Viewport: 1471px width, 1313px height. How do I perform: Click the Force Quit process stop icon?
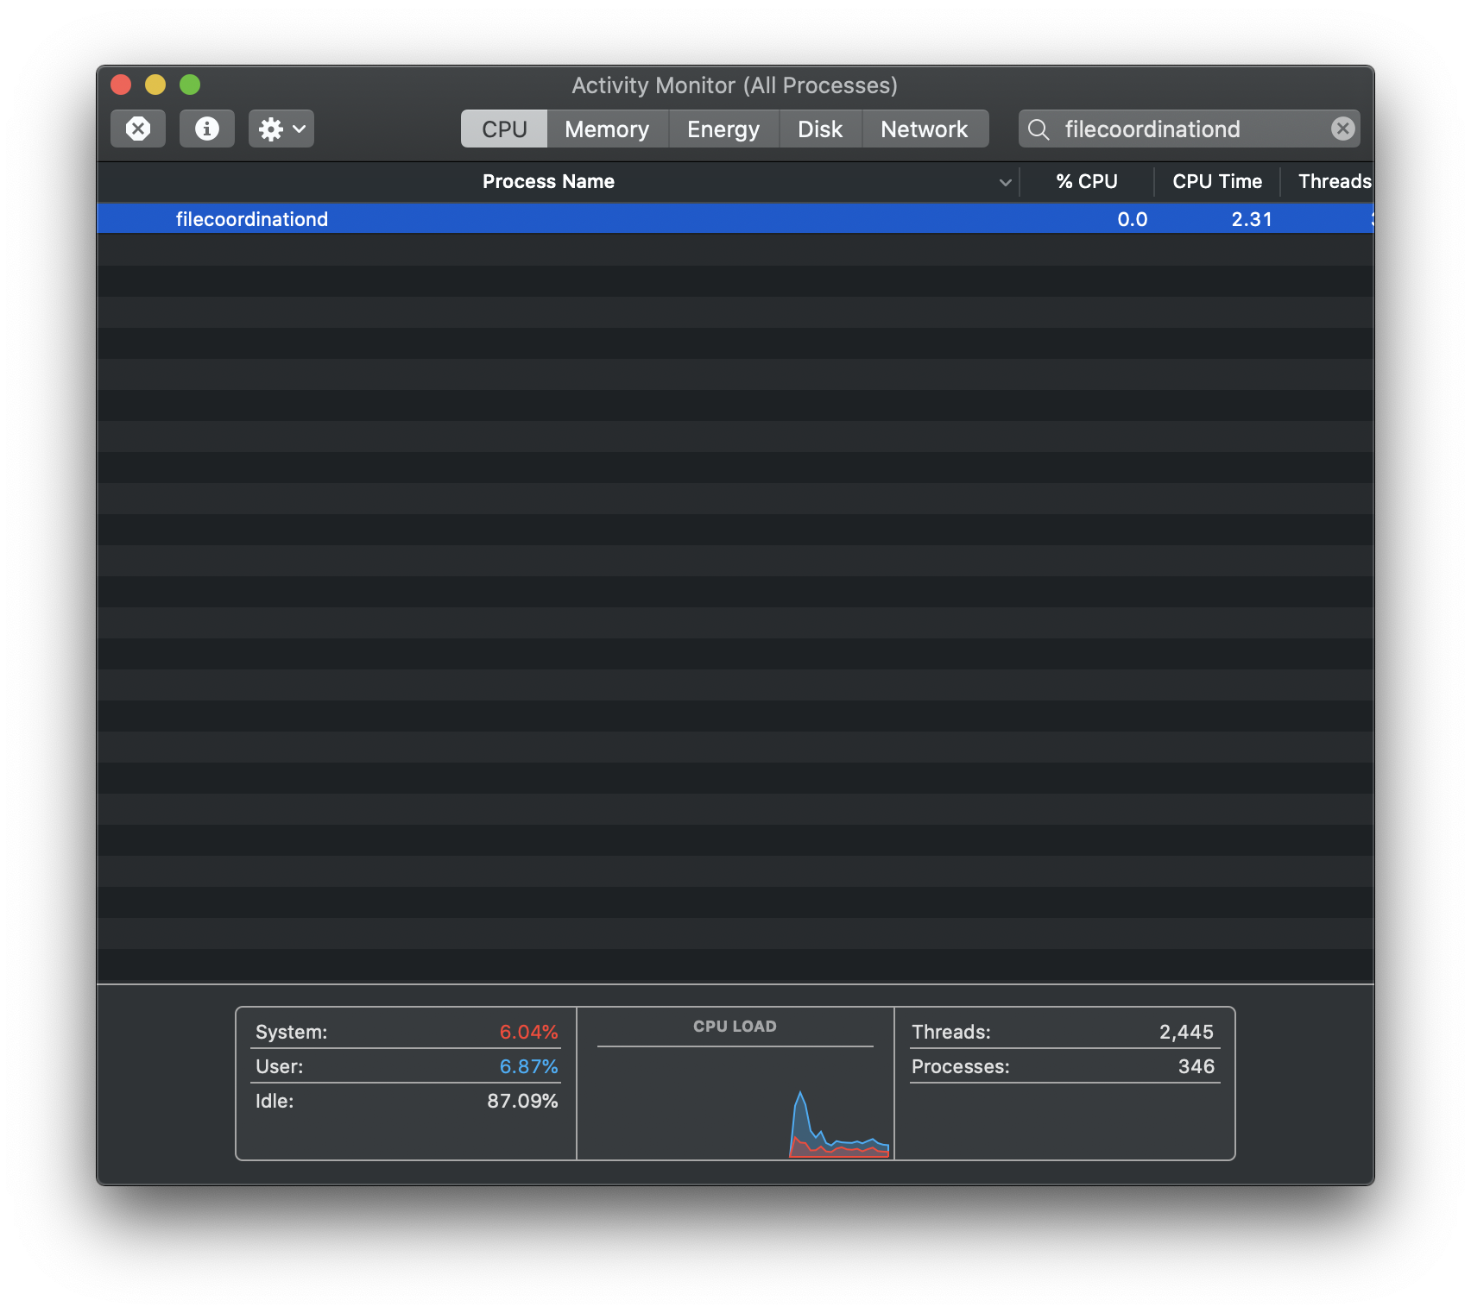coord(138,129)
